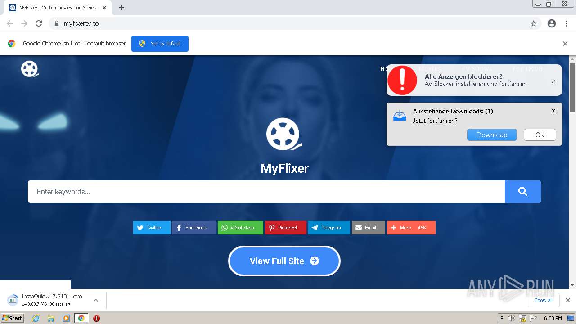Click the blue search magnifier button
This screenshot has height=324, width=576.
(x=523, y=192)
